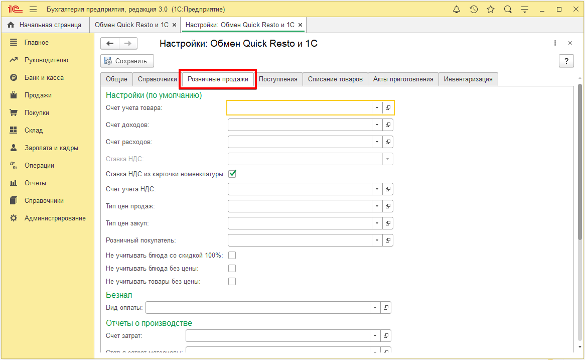The height and width of the screenshot is (360, 585).
Task: Switch to the Акты приготовления tab
Action: point(403,79)
